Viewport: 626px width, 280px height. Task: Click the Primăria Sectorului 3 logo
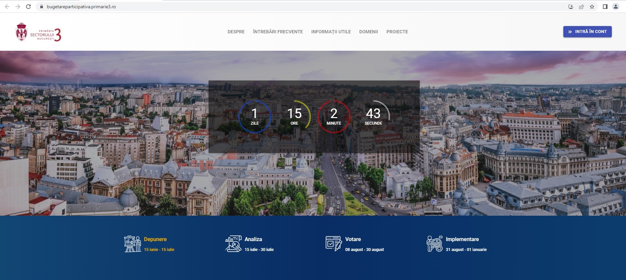coord(38,32)
